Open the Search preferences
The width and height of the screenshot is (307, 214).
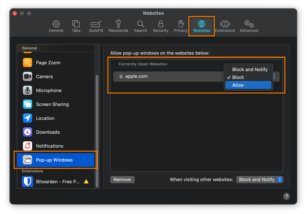pos(141,26)
